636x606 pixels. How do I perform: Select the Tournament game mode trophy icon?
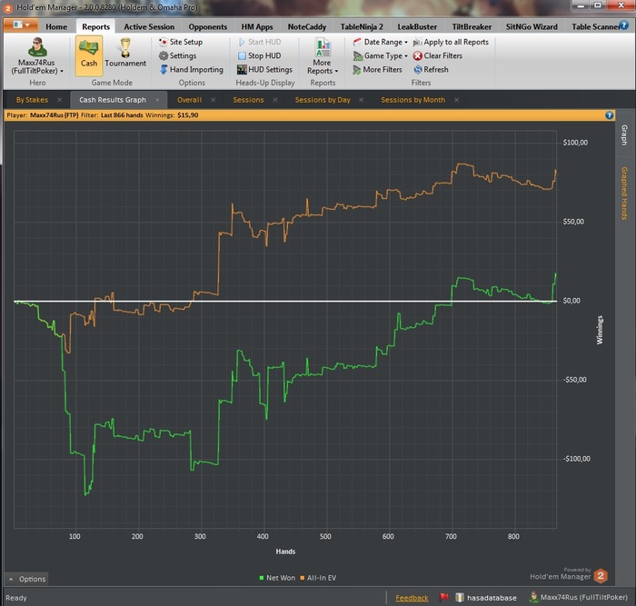(125, 48)
